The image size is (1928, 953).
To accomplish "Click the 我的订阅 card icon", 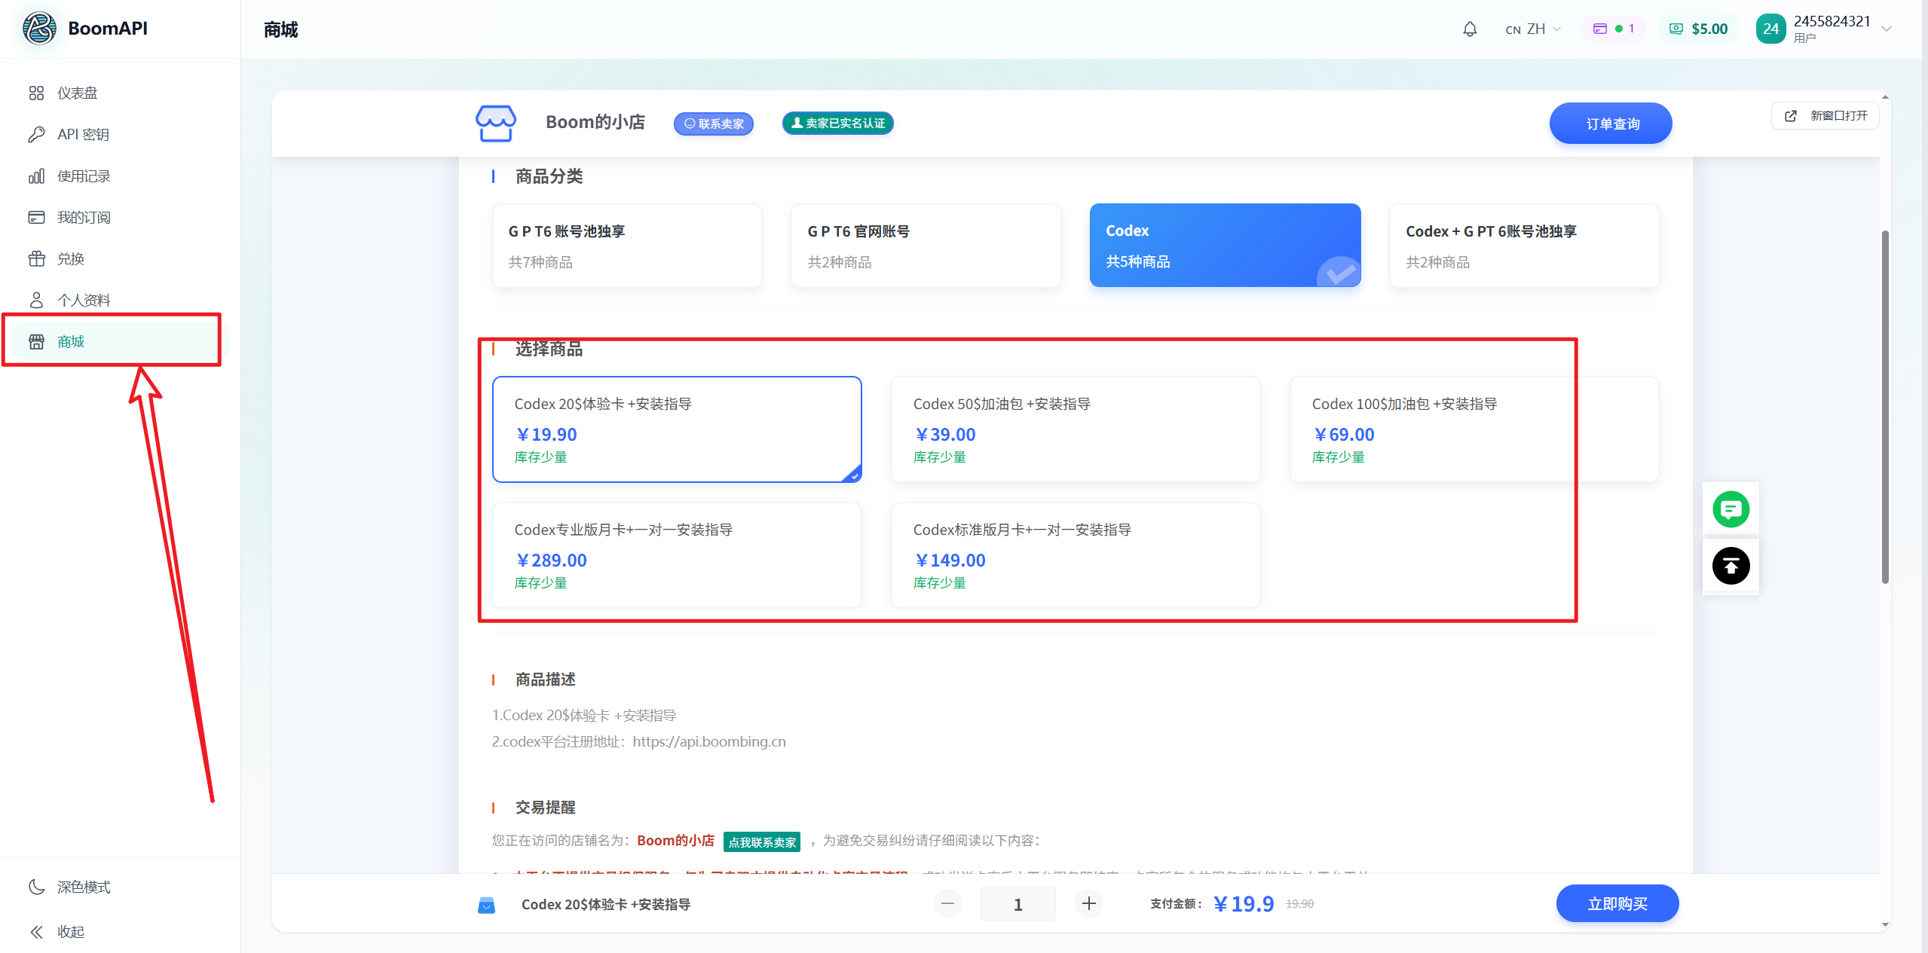I will pos(36,217).
